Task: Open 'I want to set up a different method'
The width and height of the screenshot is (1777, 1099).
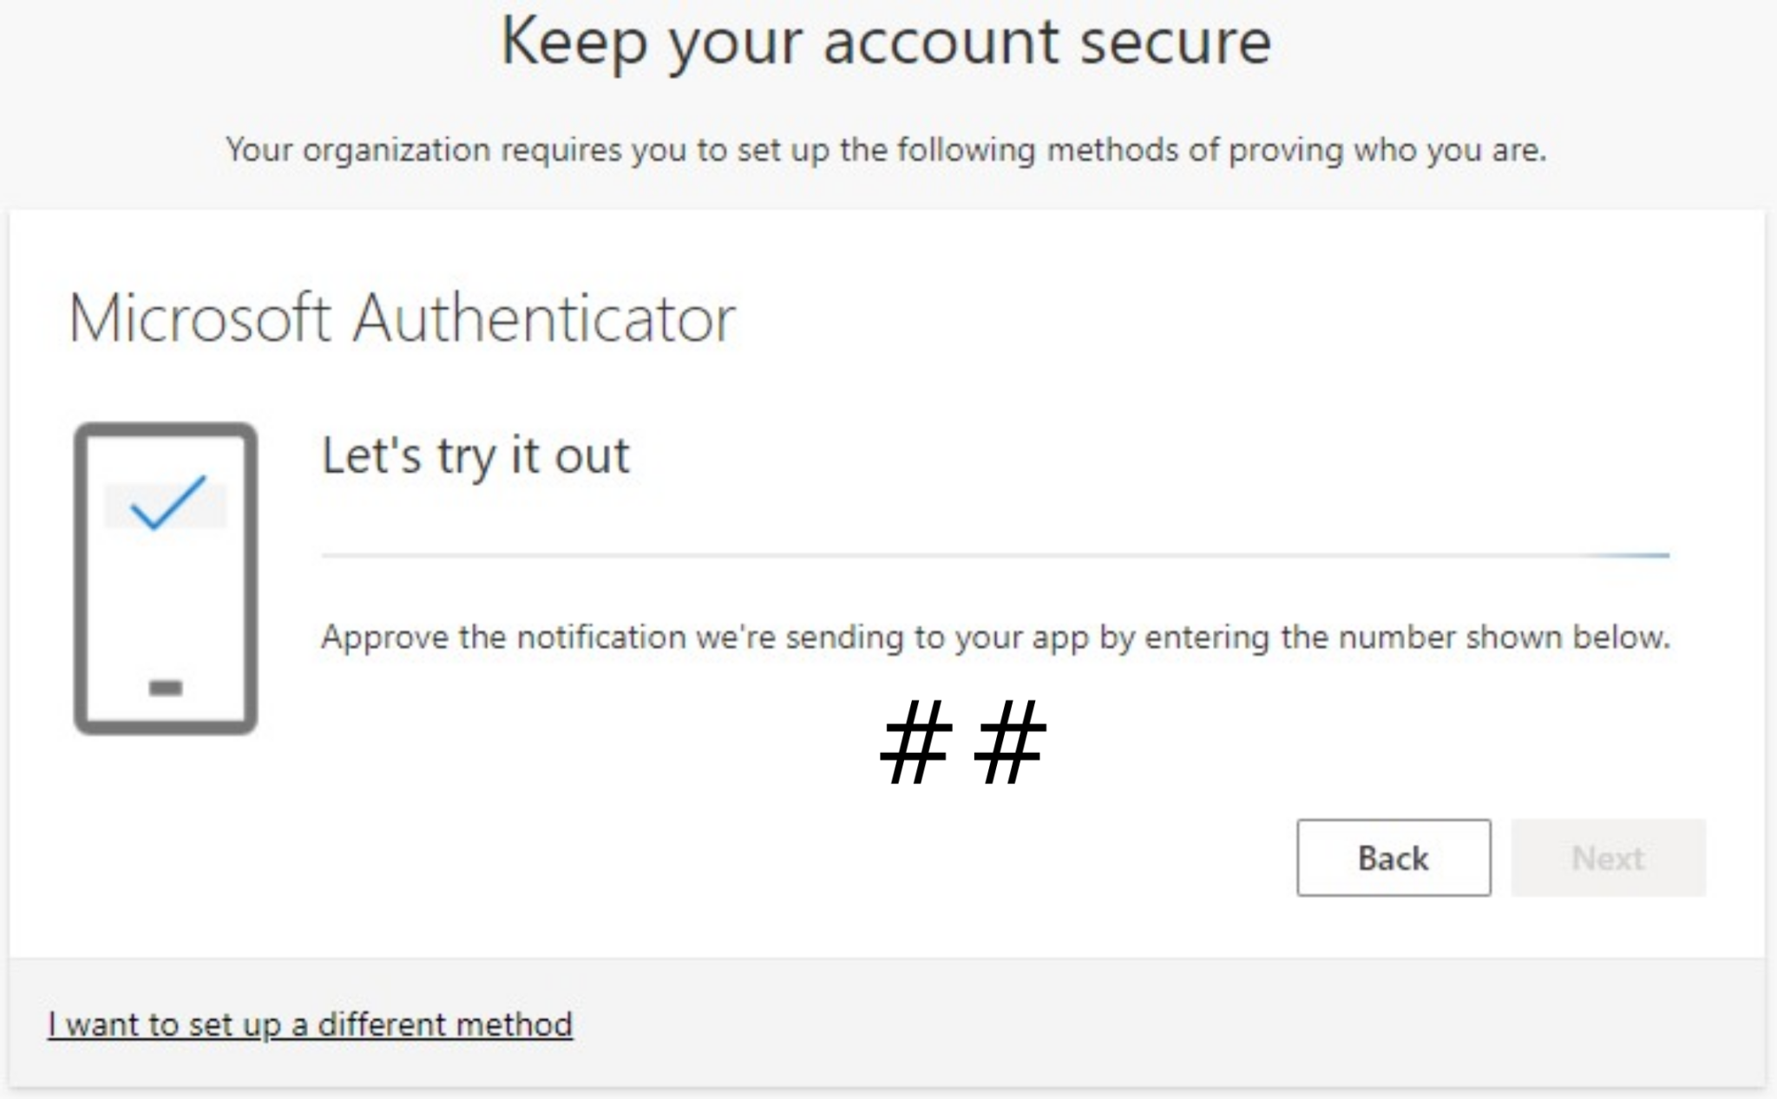Action: (310, 1024)
